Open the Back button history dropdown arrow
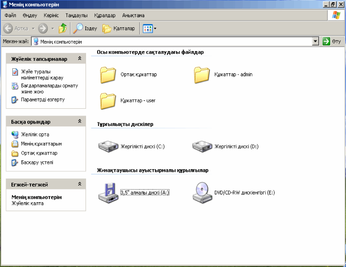 point(33,28)
